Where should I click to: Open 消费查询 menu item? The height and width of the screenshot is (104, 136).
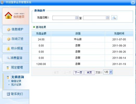point(16,58)
